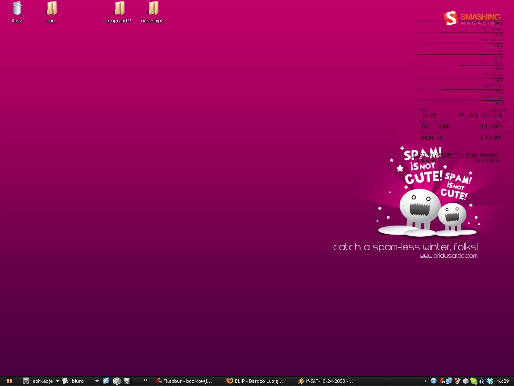Open the network computers tray icon
Image resolution: width=514 pixels, height=386 pixels.
pos(449,381)
